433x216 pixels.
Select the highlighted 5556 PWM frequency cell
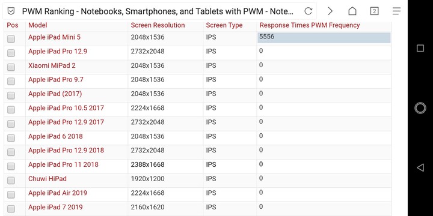[x=324, y=38]
